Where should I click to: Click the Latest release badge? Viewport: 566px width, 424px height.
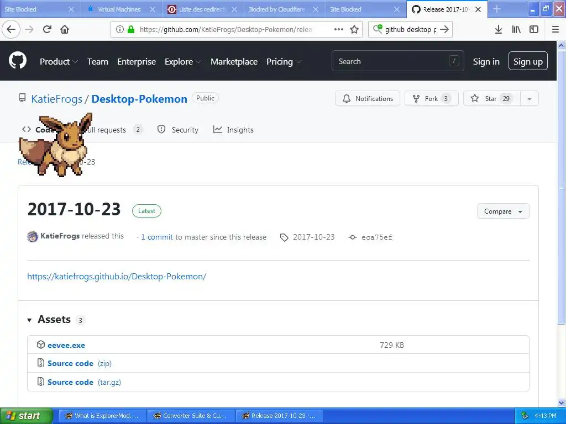146,211
